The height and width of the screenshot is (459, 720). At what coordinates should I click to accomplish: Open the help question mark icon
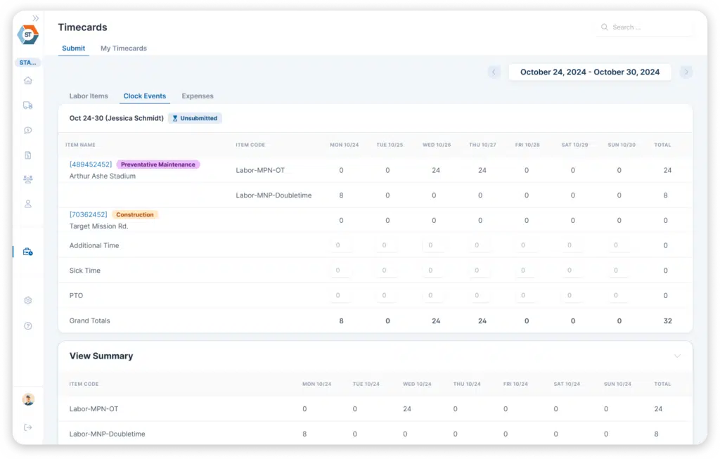point(28,325)
